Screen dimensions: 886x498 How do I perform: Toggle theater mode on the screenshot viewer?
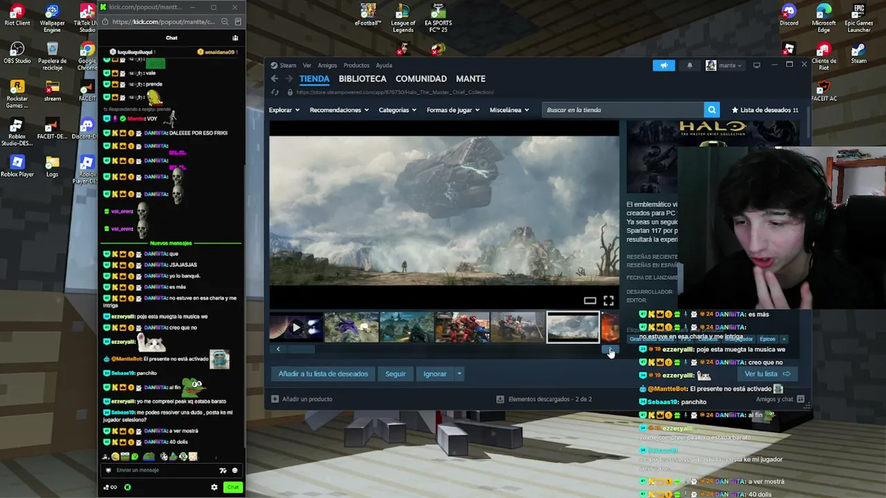pyautogui.click(x=590, y=300)
